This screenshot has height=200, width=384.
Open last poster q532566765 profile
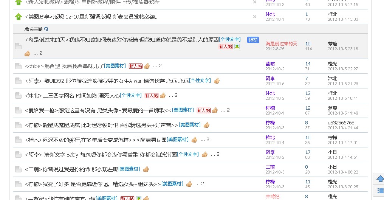[x=341, y=122]
